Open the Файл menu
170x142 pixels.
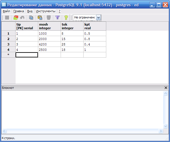(x=6, y=11)
